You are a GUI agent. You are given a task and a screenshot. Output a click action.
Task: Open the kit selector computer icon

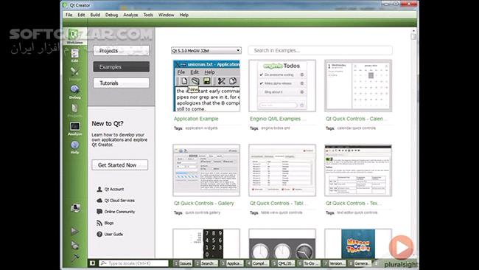[x=75, y=208]
